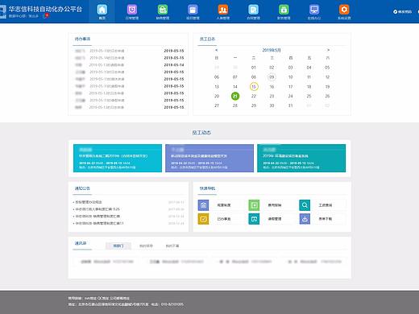
Task: Open the third announcement list item
Action: pos(97,216)
